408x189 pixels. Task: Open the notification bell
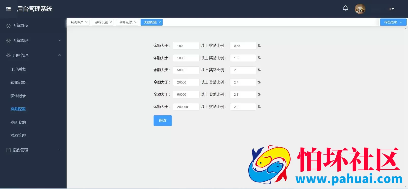(345, 8)
